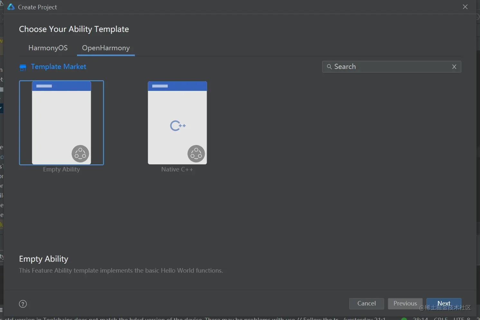Viewport: 480px width, 320px height.
Task: Click the Empty Ability description heading
Action: (x=44, y=259)
